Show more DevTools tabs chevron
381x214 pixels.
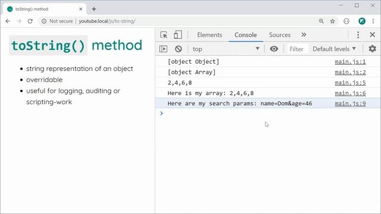(x=304, y=34)
